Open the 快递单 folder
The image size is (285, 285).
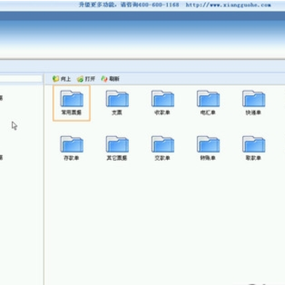[253, 103]
